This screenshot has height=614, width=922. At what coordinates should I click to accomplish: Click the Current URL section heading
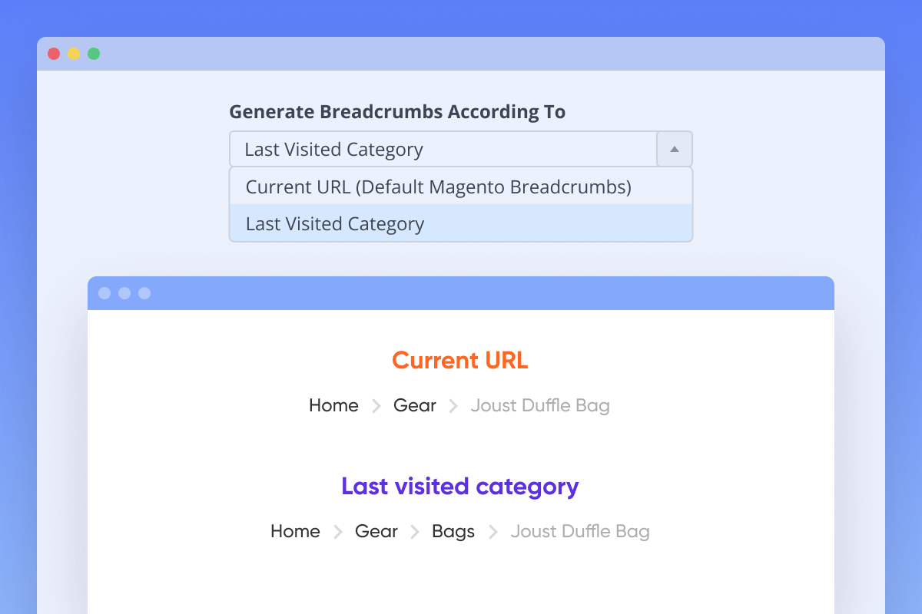(459, 360)
